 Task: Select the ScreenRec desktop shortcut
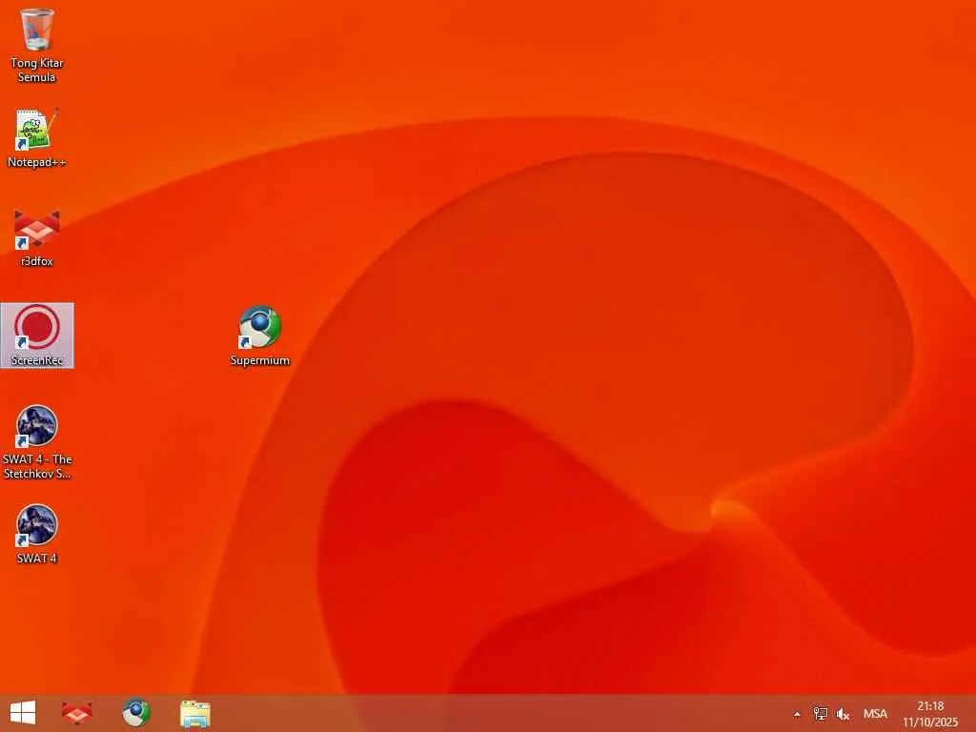[x=37, y=335]
